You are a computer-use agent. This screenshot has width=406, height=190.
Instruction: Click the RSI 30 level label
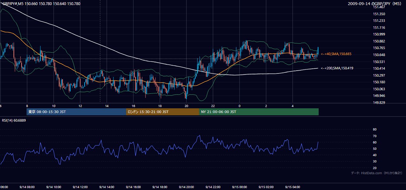pyautogui.click(x=375, y=161)
